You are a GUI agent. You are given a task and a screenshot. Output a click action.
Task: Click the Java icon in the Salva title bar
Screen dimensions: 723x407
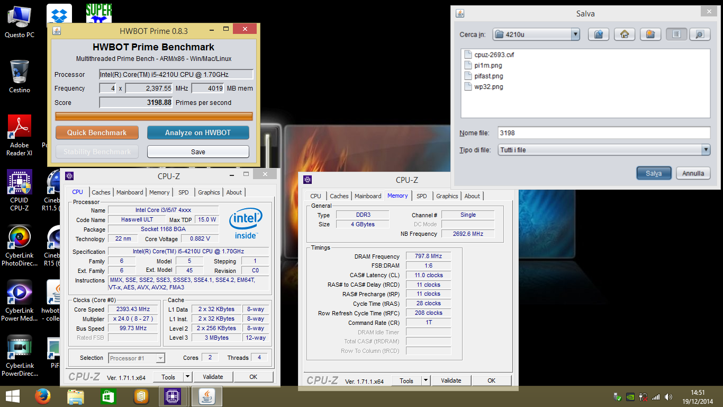[460, 13]
